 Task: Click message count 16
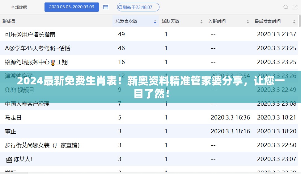tap(121, 62)
